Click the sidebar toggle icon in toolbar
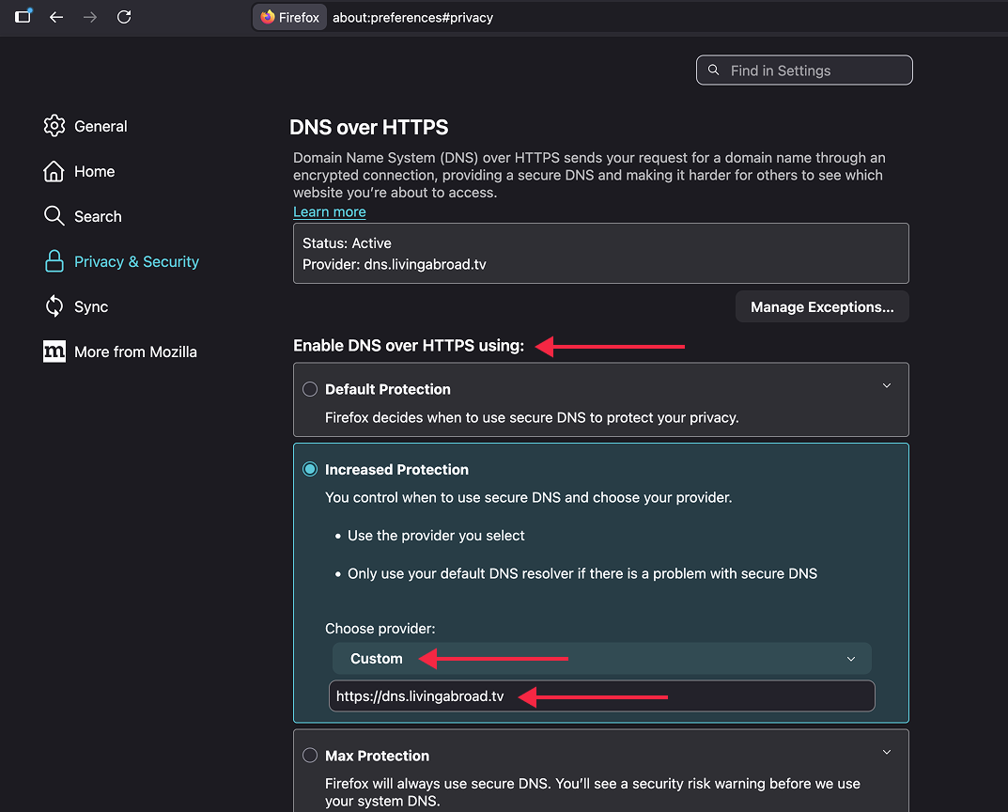1008x812 pixels. [x=24, y=17]
